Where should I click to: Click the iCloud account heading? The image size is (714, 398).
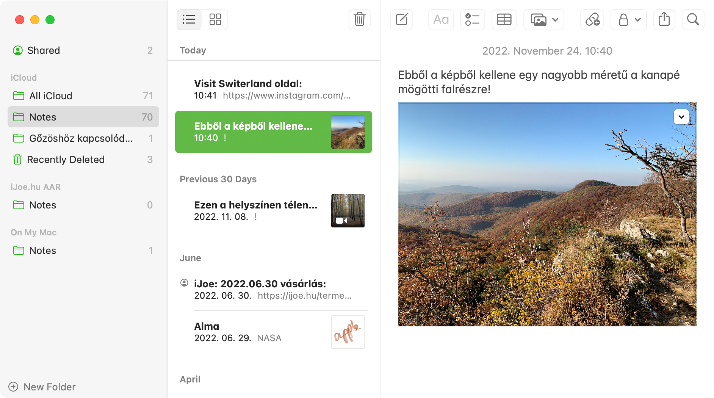(23, 78)
